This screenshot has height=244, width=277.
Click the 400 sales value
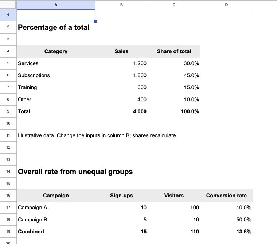(x=121, y=99)
